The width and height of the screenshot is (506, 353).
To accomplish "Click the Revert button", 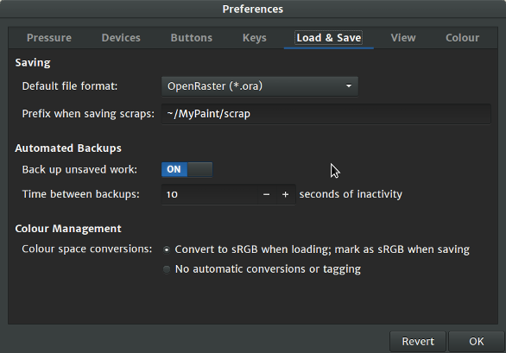I will click(418, 342).
